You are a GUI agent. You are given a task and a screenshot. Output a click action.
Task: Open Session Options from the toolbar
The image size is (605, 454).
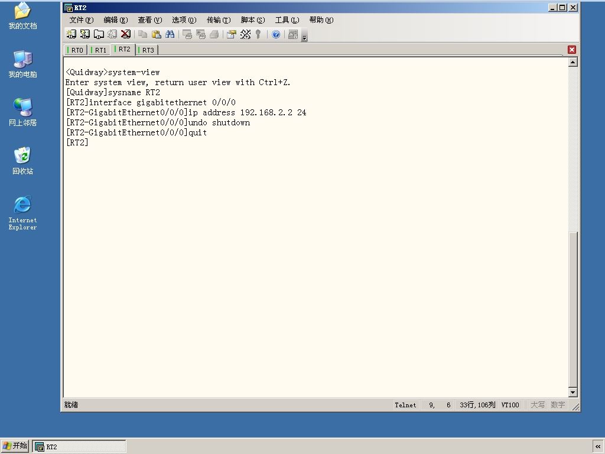coord(232,34)
